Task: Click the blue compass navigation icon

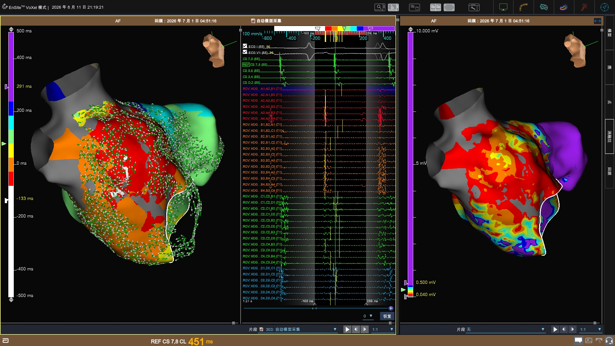Action: tap(604, 7)
